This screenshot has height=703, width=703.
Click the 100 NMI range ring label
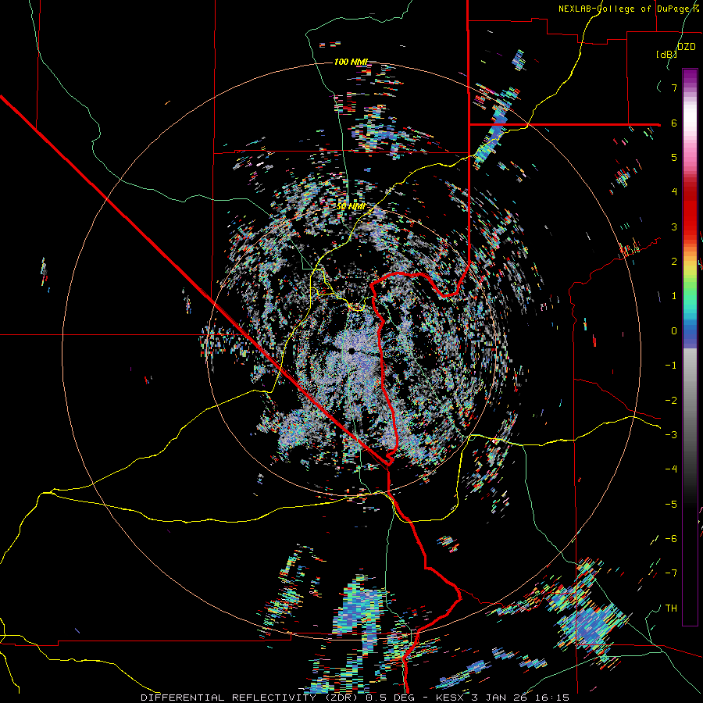coord(351,62)
